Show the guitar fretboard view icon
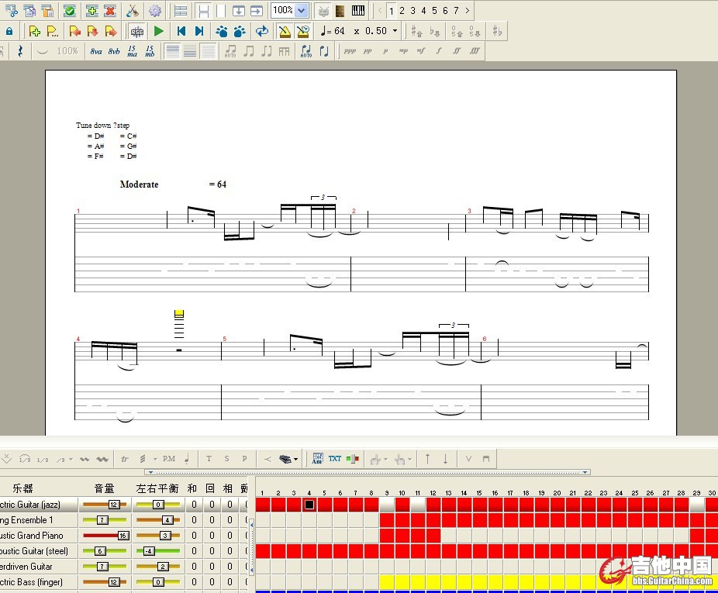The width and height of the screenshot is (718, 593). click(x=340, y=11)
